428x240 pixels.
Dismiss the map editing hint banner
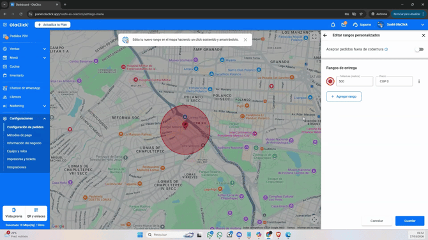point(245,40)
